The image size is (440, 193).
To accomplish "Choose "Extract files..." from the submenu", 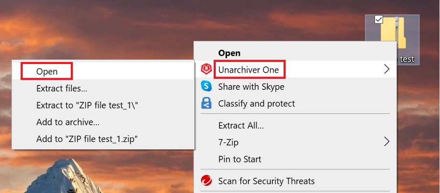I will pyautogui.click(x=62, y=88).
